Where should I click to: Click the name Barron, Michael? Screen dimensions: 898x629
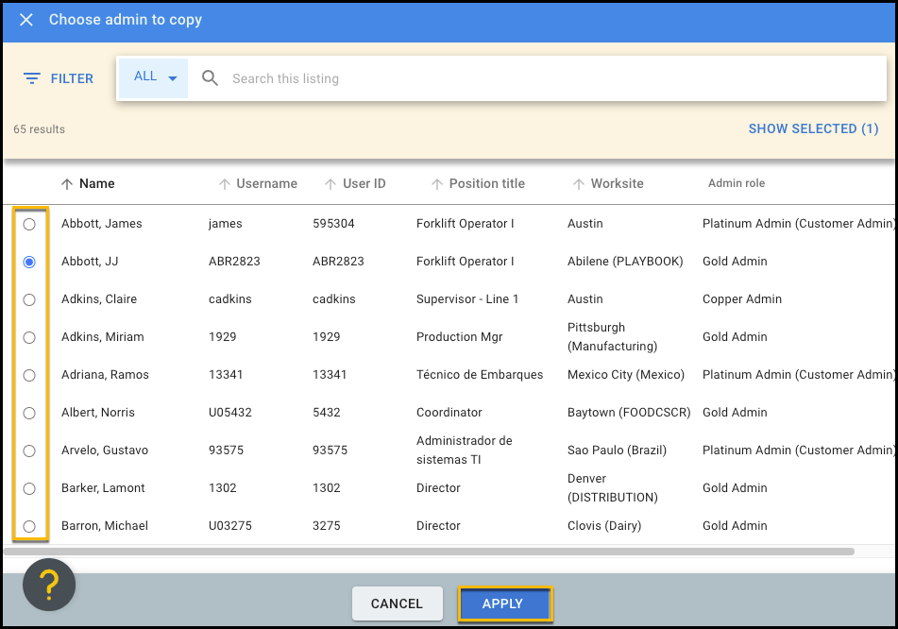pos(105,526)
